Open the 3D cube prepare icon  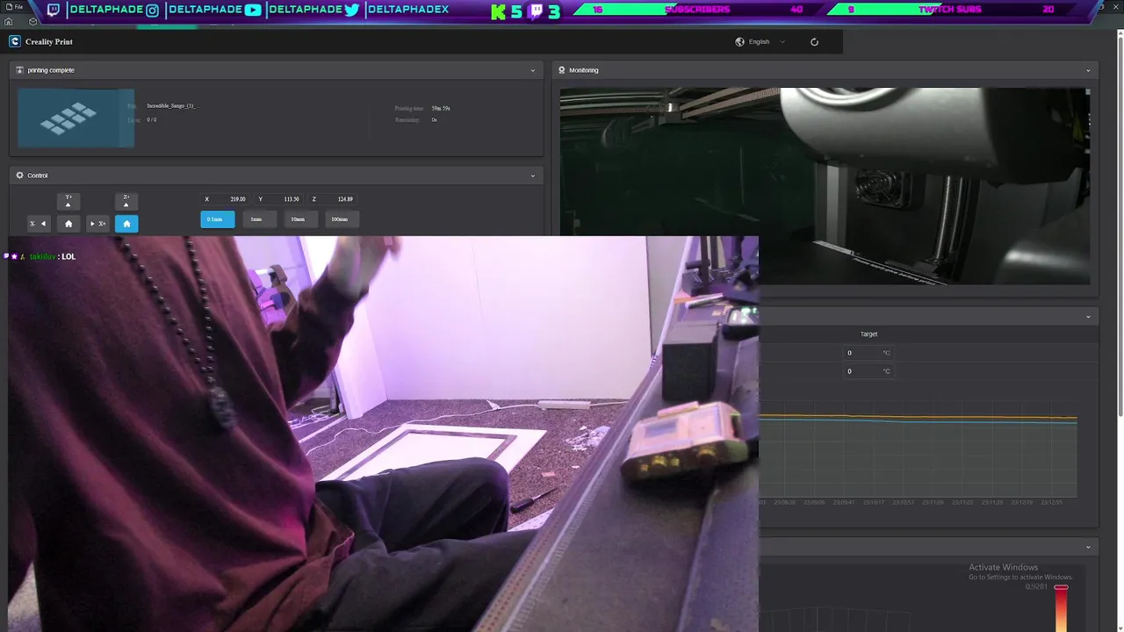tap(33, 22)
